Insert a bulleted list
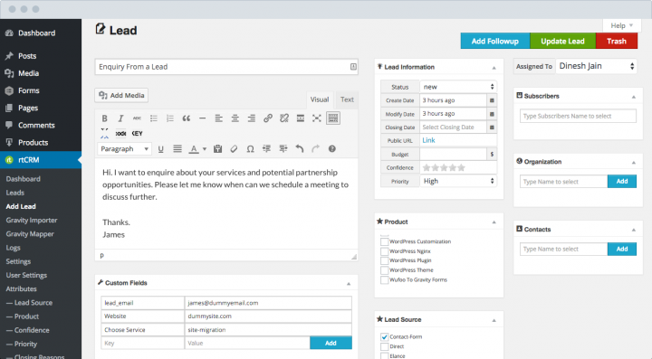The height and width of the screenshot is (359, 652). pyautogui.click(x=153, y=118)
